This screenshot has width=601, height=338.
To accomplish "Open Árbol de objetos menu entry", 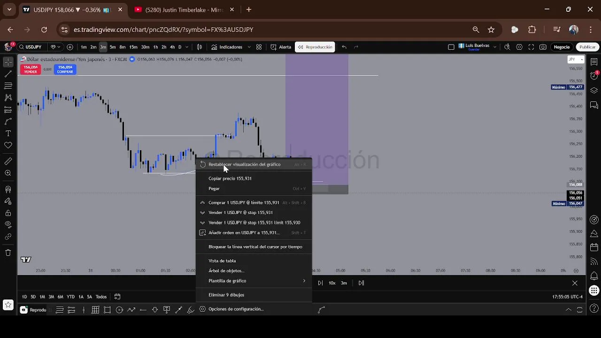I will pos(254,271).
